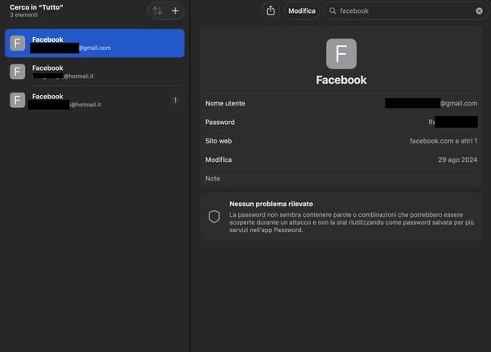The image size is (491, 352).
Task: Click the F icon of the selected gmail entry
Action: click(x=18, y=43)
